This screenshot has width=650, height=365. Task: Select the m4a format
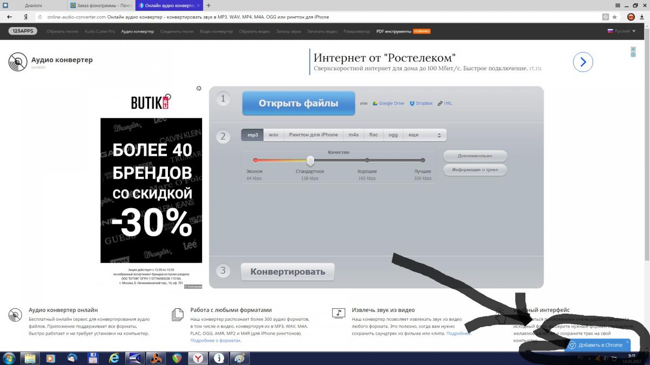click(353, 135)
